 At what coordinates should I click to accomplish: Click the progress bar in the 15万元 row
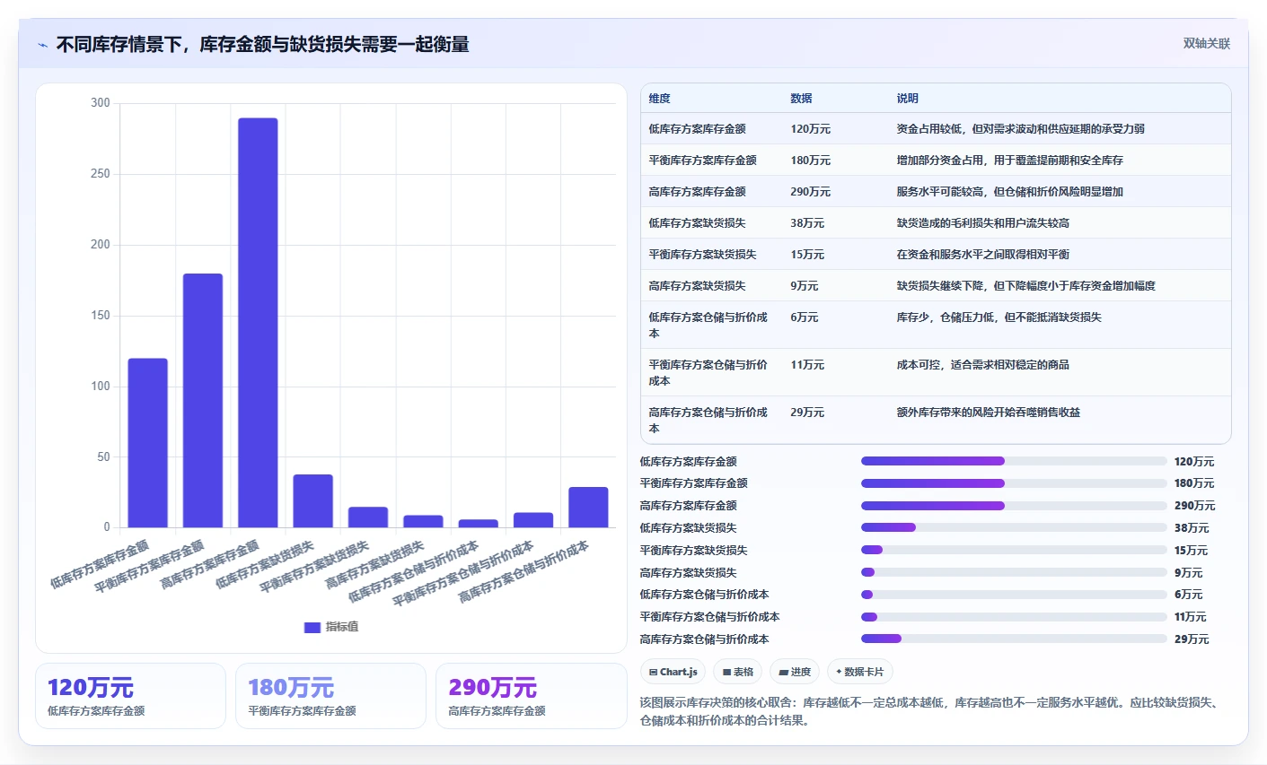1014,551
